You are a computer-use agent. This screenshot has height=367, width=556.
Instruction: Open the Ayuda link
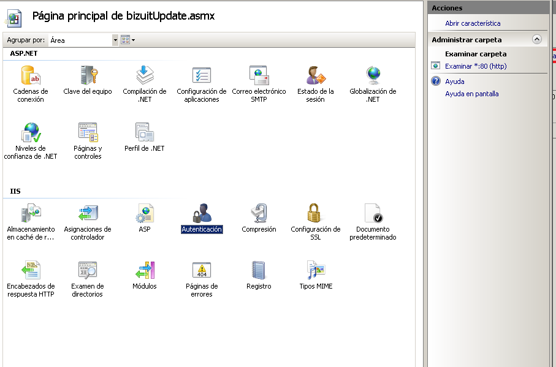[x=455, y=81]
